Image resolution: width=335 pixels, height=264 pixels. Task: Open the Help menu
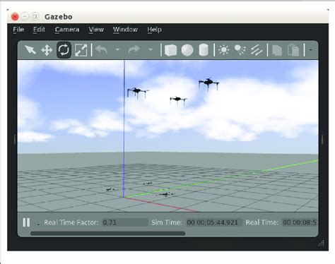point(154,30)
